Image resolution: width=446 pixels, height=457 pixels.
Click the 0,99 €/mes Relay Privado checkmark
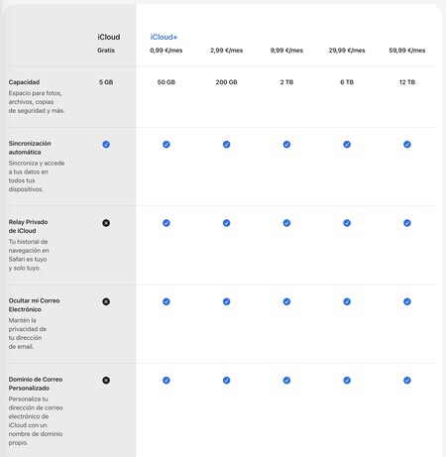[x=167, y=223]
